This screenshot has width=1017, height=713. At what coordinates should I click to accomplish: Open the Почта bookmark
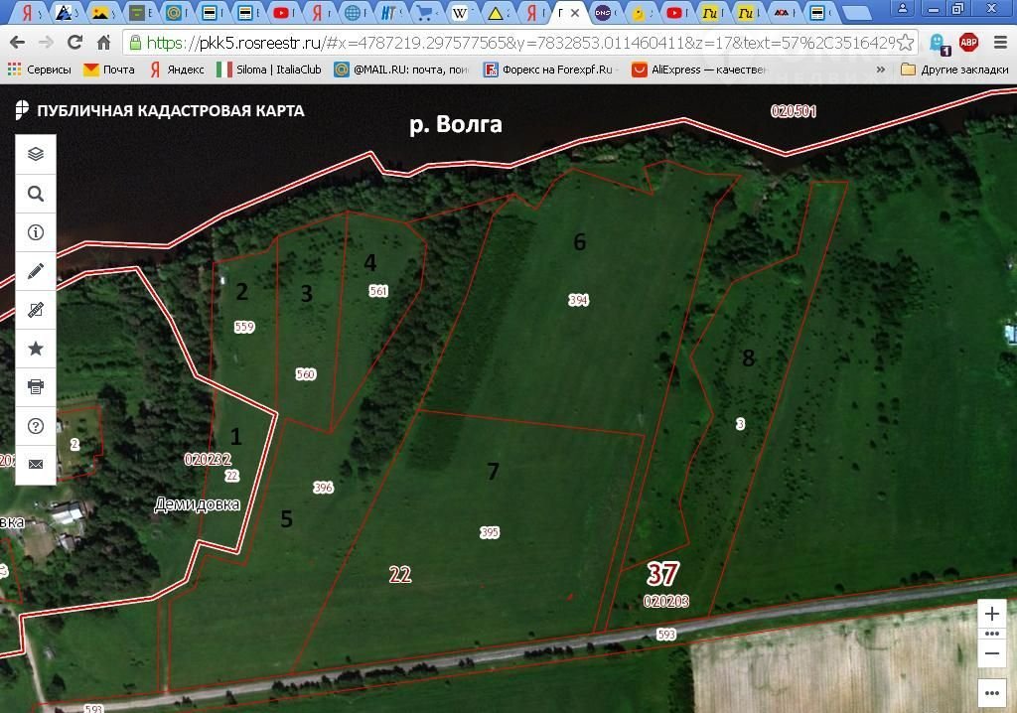(x=109, y=70)
